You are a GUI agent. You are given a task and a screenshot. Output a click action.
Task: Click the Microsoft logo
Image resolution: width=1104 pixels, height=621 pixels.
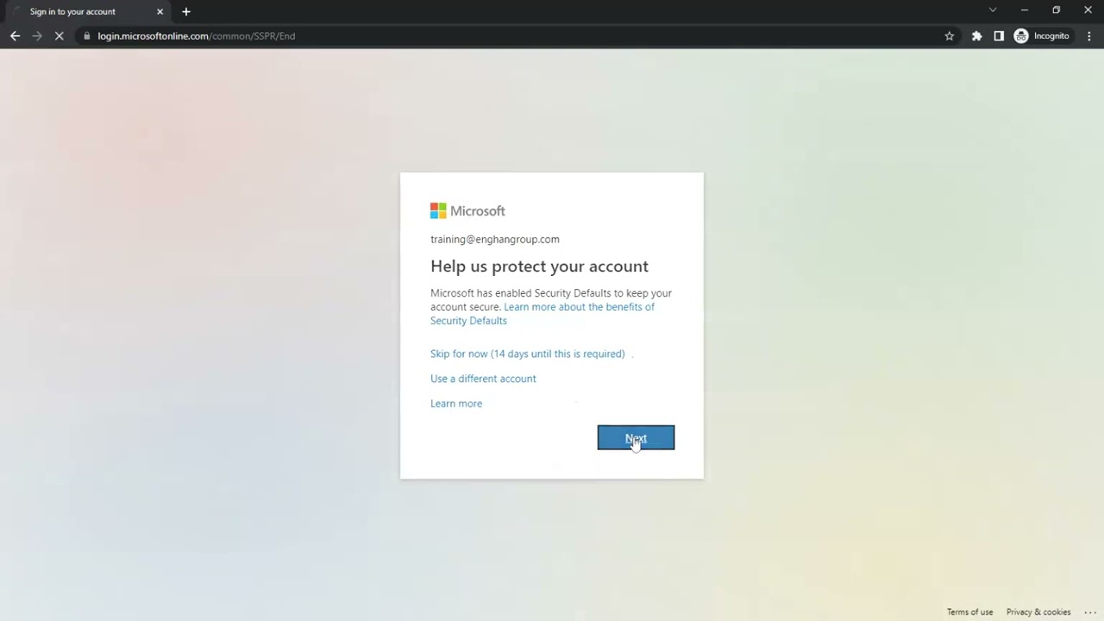[x=467, y=210]
